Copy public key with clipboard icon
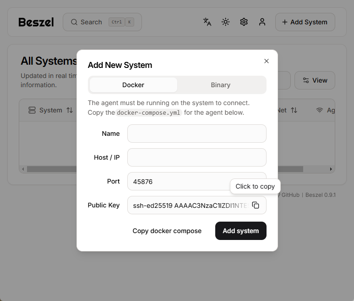Screen dimensions: 354x301 tap(256, 205)
